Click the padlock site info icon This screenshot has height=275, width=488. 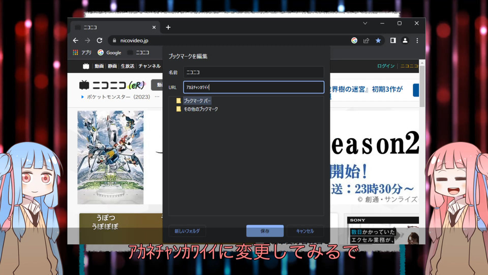pyautogui.click(x=114, y=41)
